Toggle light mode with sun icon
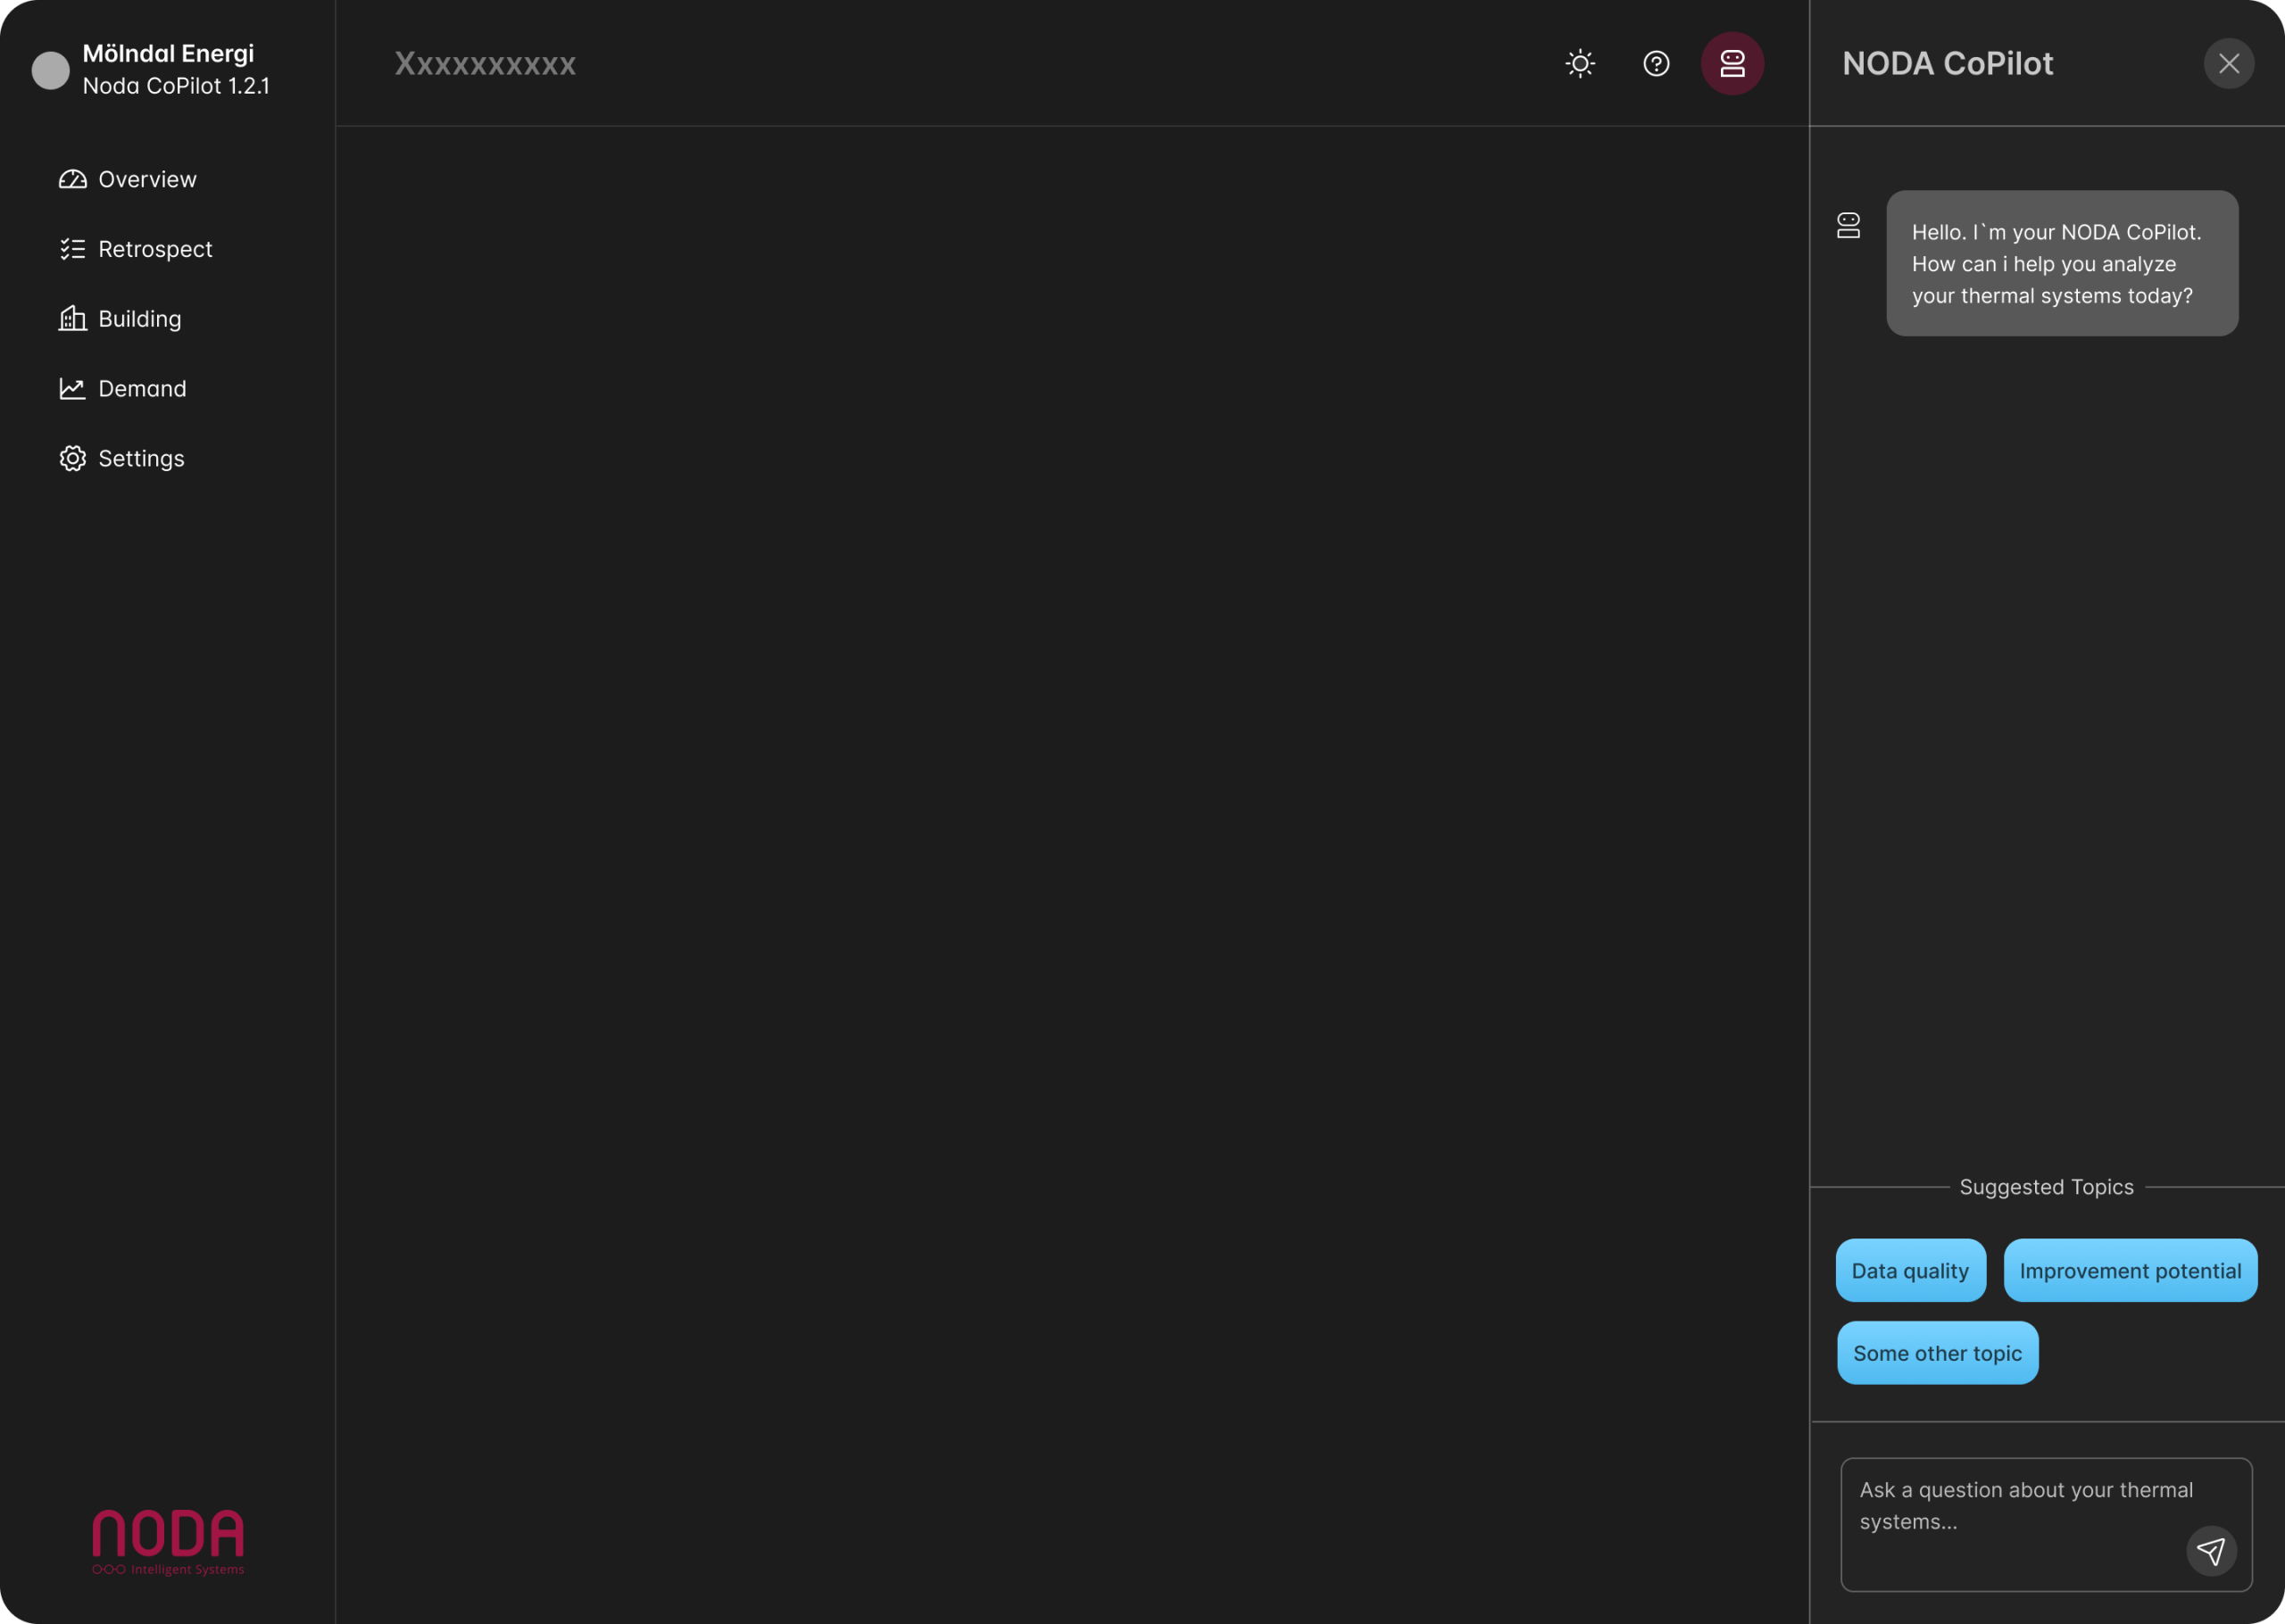The image size is (2285, 1624). (1580, 64)
